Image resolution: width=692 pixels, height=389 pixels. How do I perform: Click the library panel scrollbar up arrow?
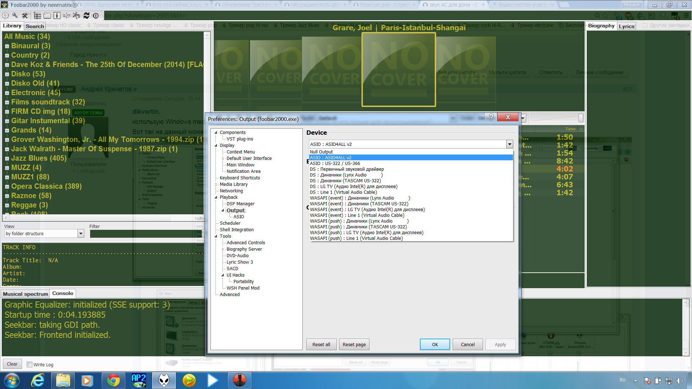pyautogui.click(x=207, y=35)
